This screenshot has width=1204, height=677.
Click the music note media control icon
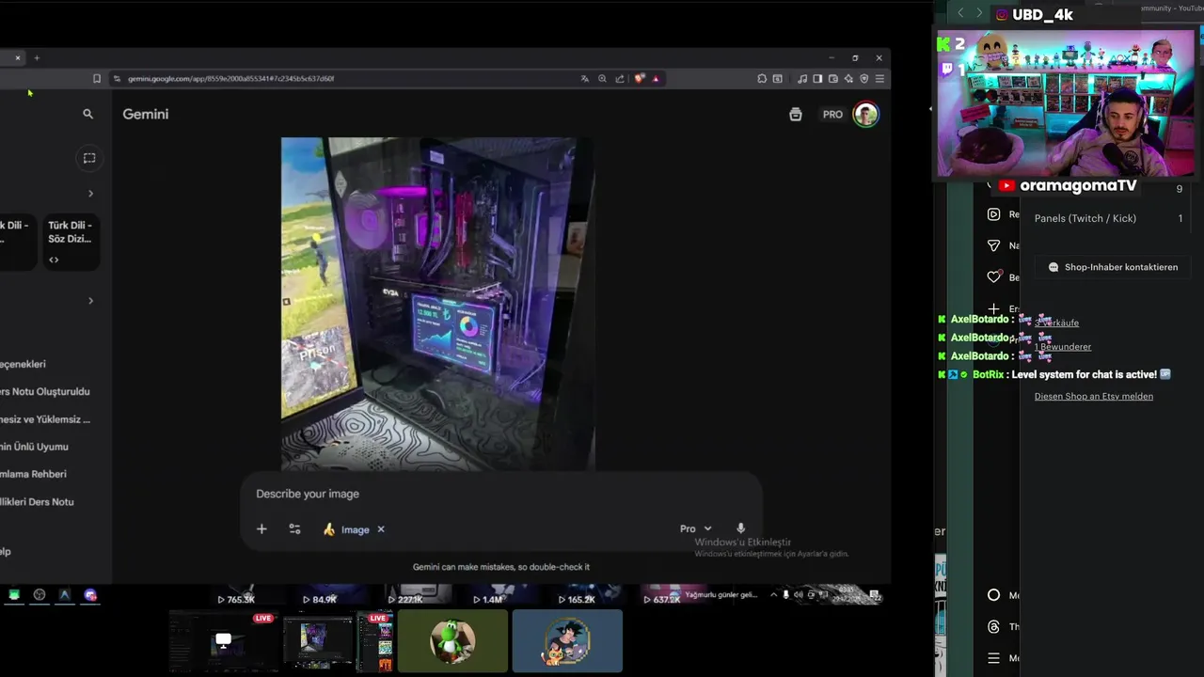pyautogui.click(x=802, y=79)
